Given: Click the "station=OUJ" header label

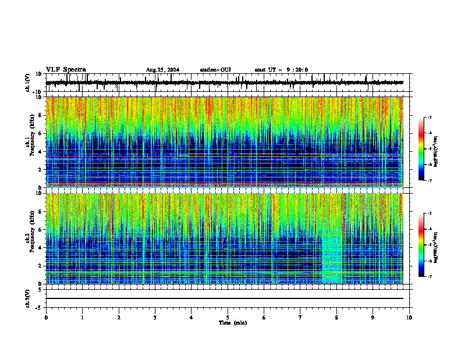Looking at the screenshot, I should (215, 70).
